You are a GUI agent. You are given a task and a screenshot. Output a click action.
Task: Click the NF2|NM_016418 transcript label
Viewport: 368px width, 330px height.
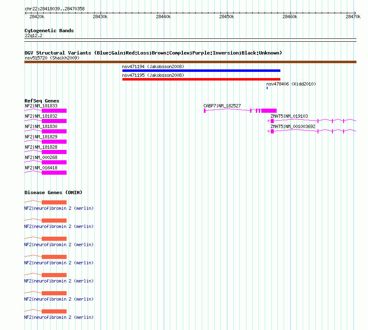[x=41, y=168]
